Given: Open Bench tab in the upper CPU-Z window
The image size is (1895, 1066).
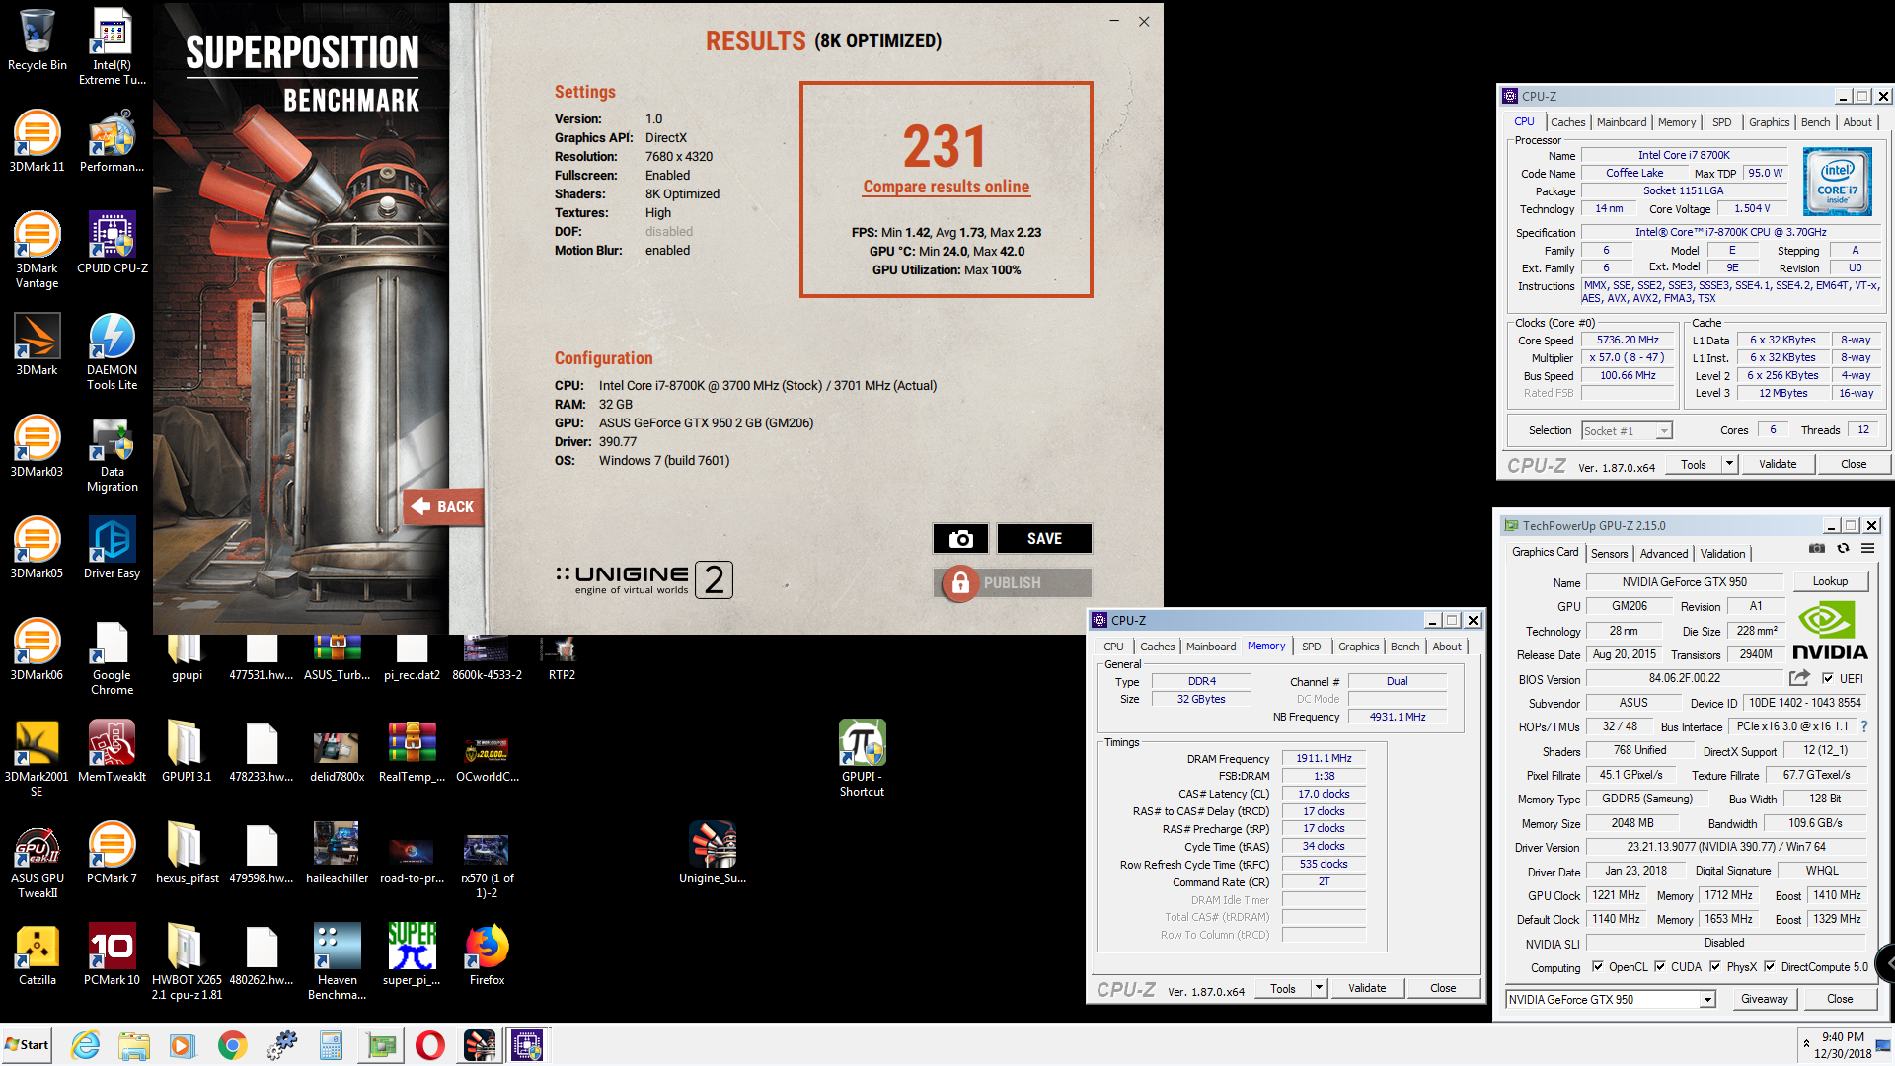Looking at the screenshot, I should pos(1815,122).
